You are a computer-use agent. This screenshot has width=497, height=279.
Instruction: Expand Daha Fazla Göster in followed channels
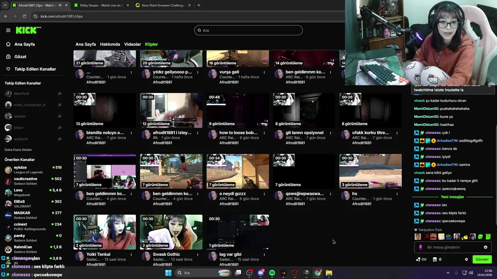[x=18, y=150]
